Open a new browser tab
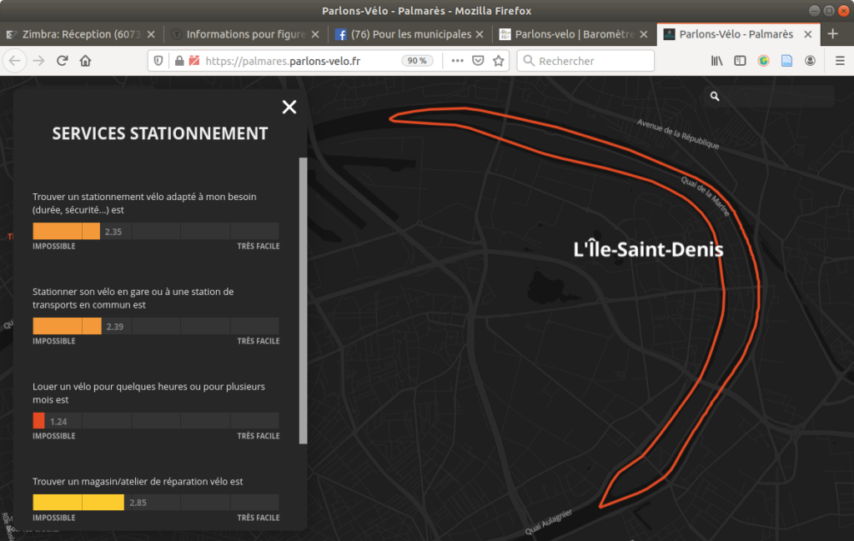This screenshot has height=541, width=854. pos(833,33)
